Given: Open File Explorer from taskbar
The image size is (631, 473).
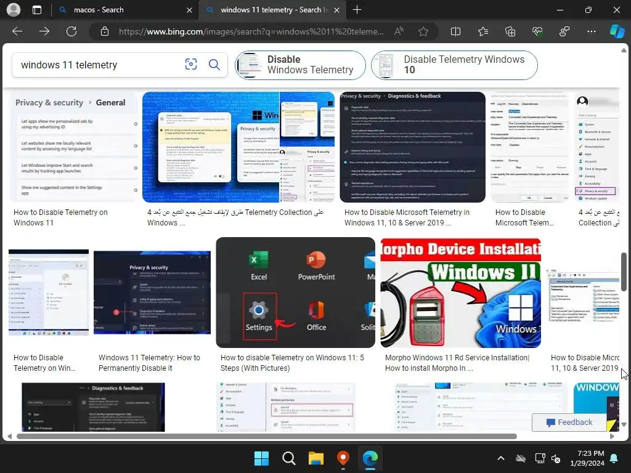Looking at the screenshot, I should 316,458.
